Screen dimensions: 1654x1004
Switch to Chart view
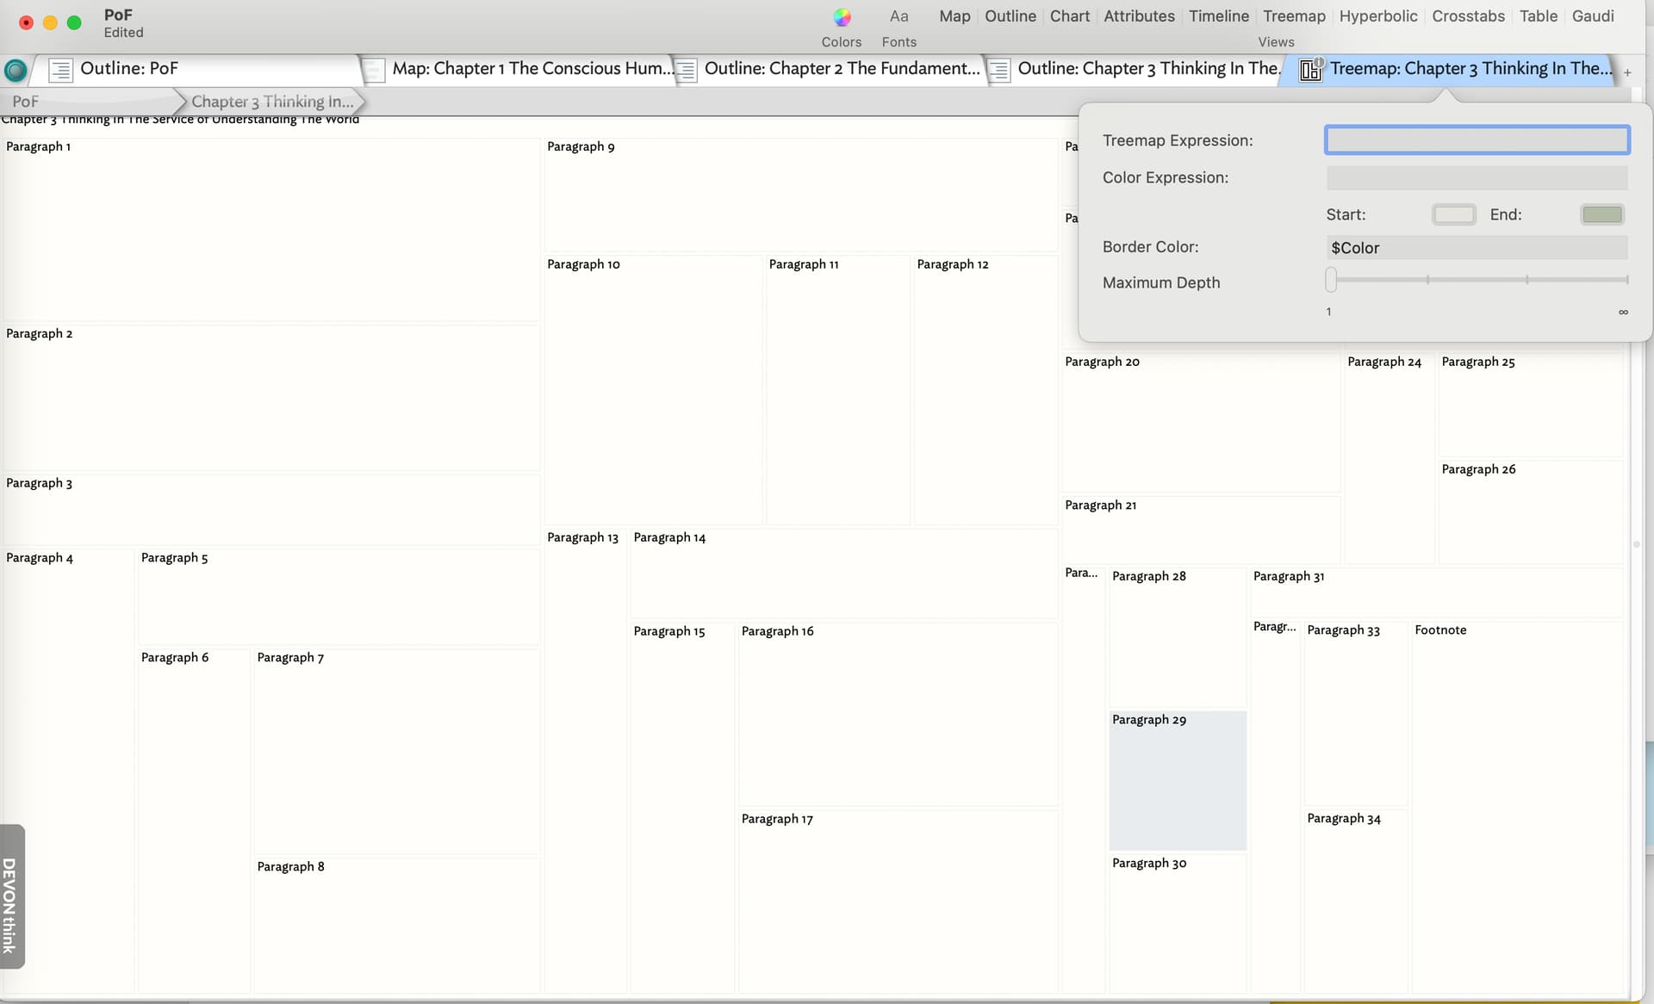(1070, 16)
